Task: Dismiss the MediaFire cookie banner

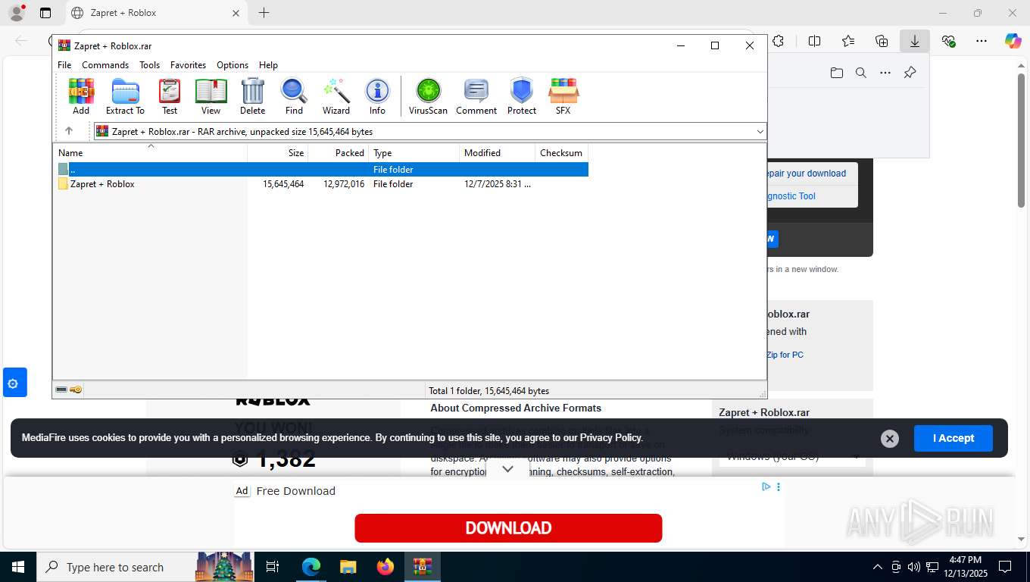Action: [x=890, y=439]
